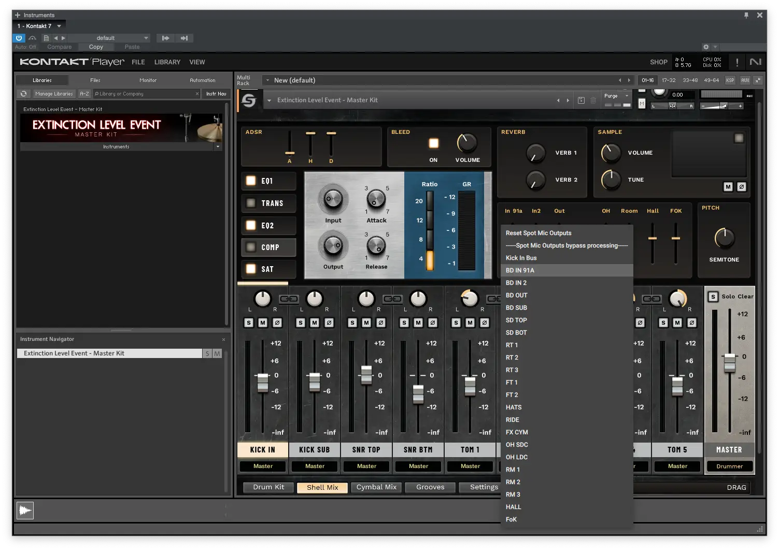Click the Extinction Level Event Master Kit banner
Image resolution: width=779 pixels, height=550 pixels.
tap(121, 128)
